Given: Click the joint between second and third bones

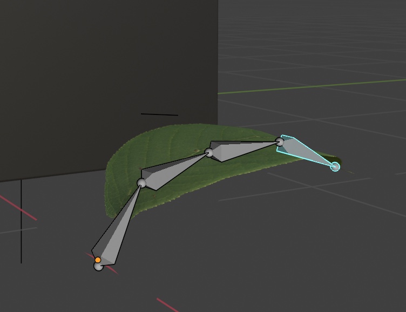Looking at the screenshot, I should click(x=209, y=152).
